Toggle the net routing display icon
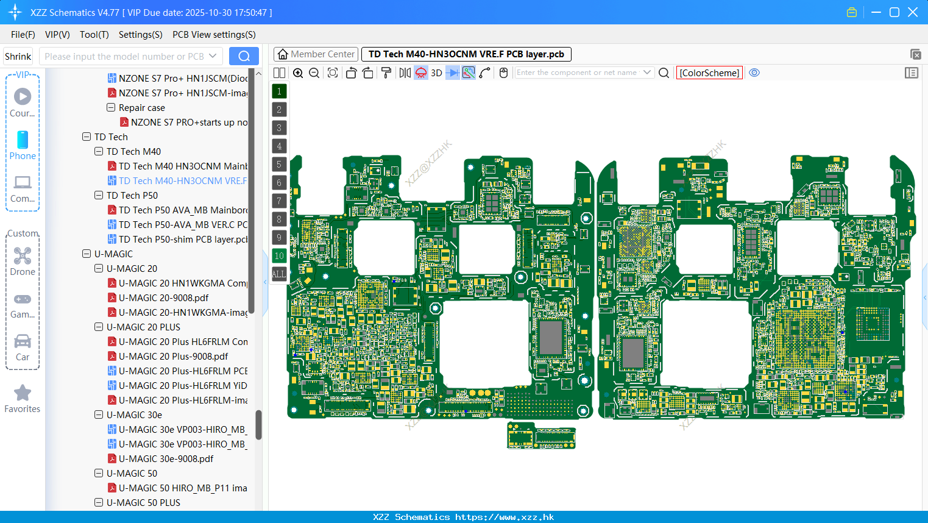 tap(469, 73)
